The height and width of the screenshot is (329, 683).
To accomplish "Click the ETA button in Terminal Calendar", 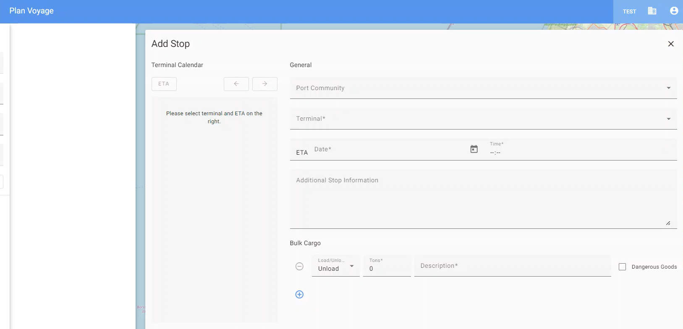I will point(164,84).
